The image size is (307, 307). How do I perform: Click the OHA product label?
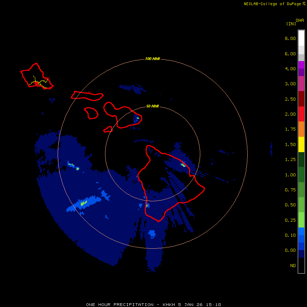coord(300,20)
